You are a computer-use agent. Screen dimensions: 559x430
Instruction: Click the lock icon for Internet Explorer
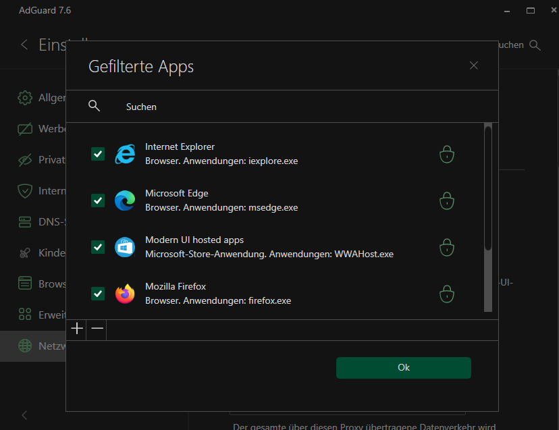click(446, 155)
